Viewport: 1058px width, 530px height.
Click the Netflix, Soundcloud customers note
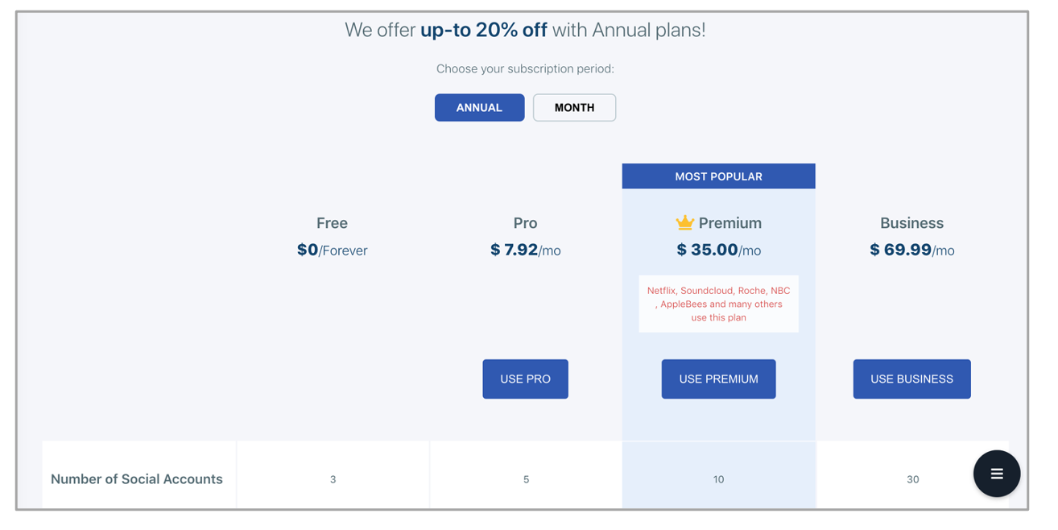pos(718,304)
